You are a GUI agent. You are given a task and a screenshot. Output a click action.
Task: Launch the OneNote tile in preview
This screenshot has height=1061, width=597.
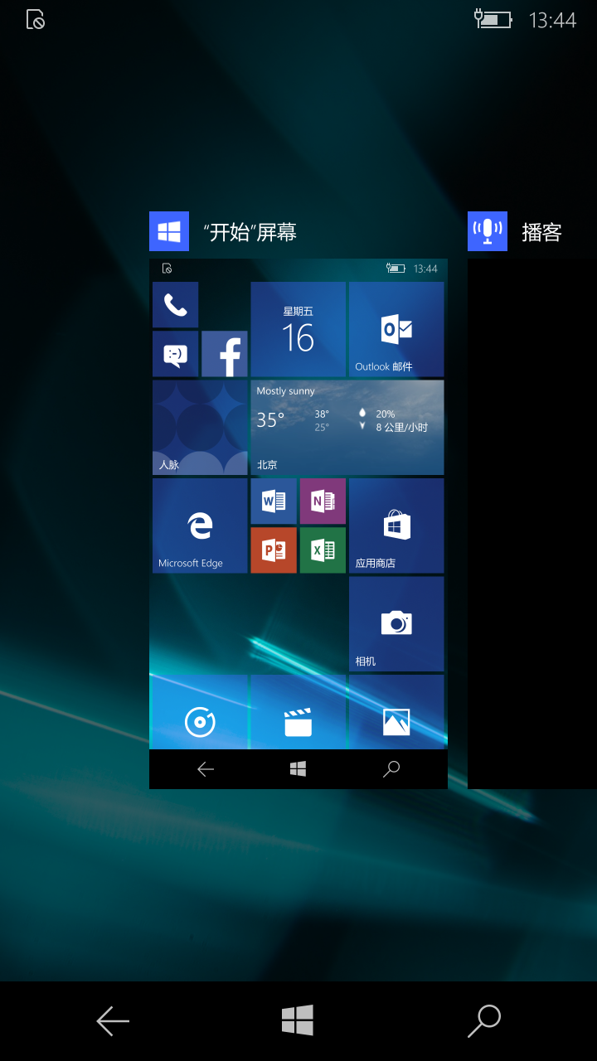click(x=323, y=501)
